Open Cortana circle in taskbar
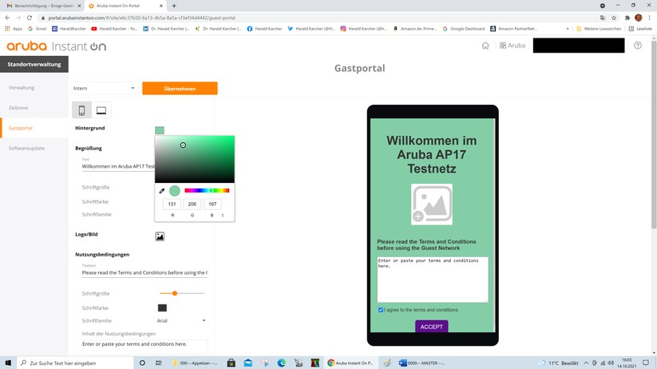Screen dimensions: 657x369 point(142,363)
